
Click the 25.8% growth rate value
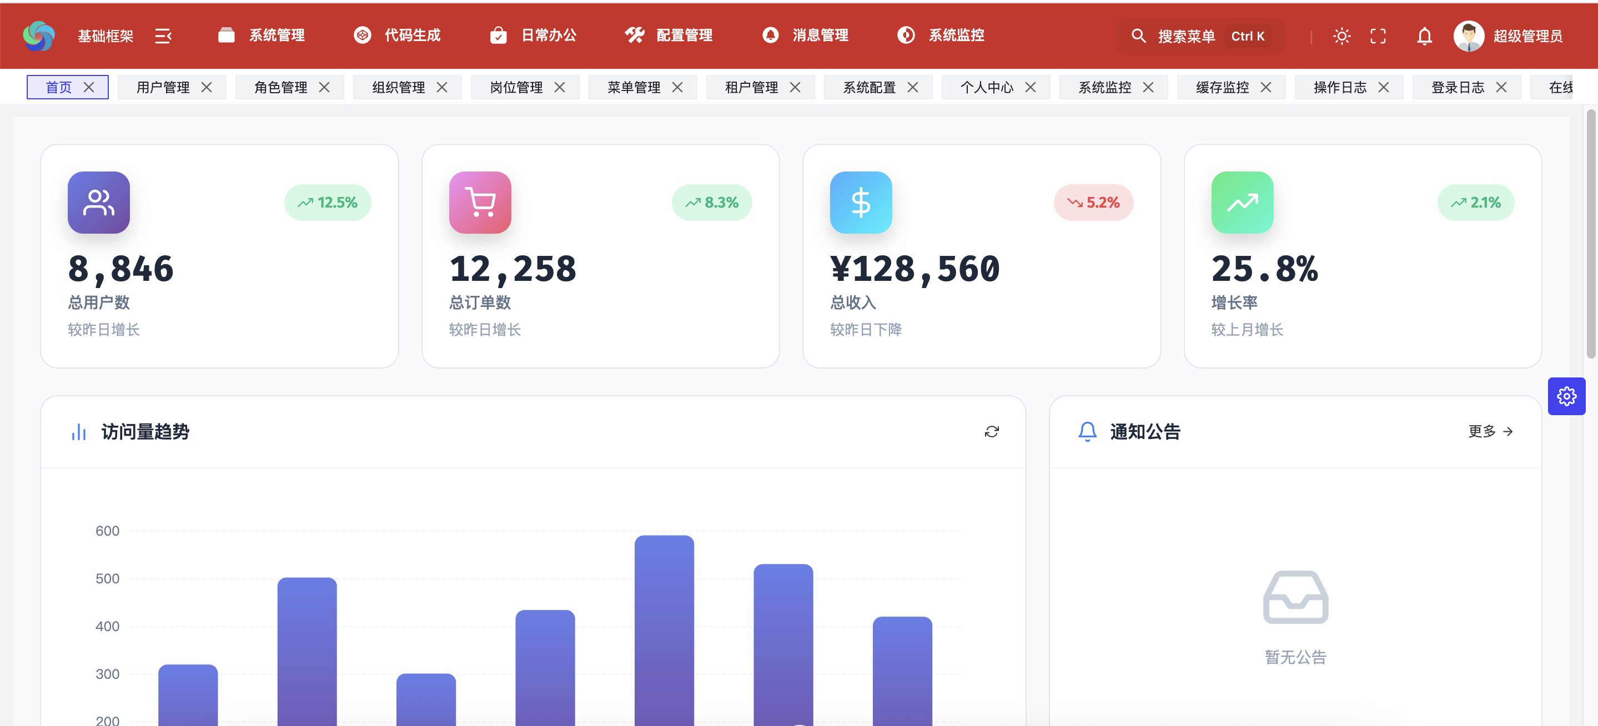[1265, 269]
